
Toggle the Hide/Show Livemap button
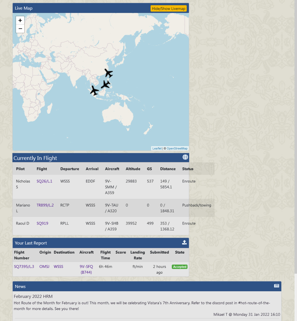click(169, 8)
